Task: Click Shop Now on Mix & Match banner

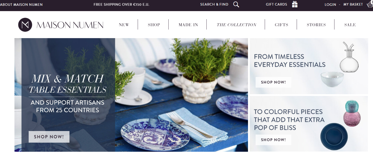Action: coord(49,137)
